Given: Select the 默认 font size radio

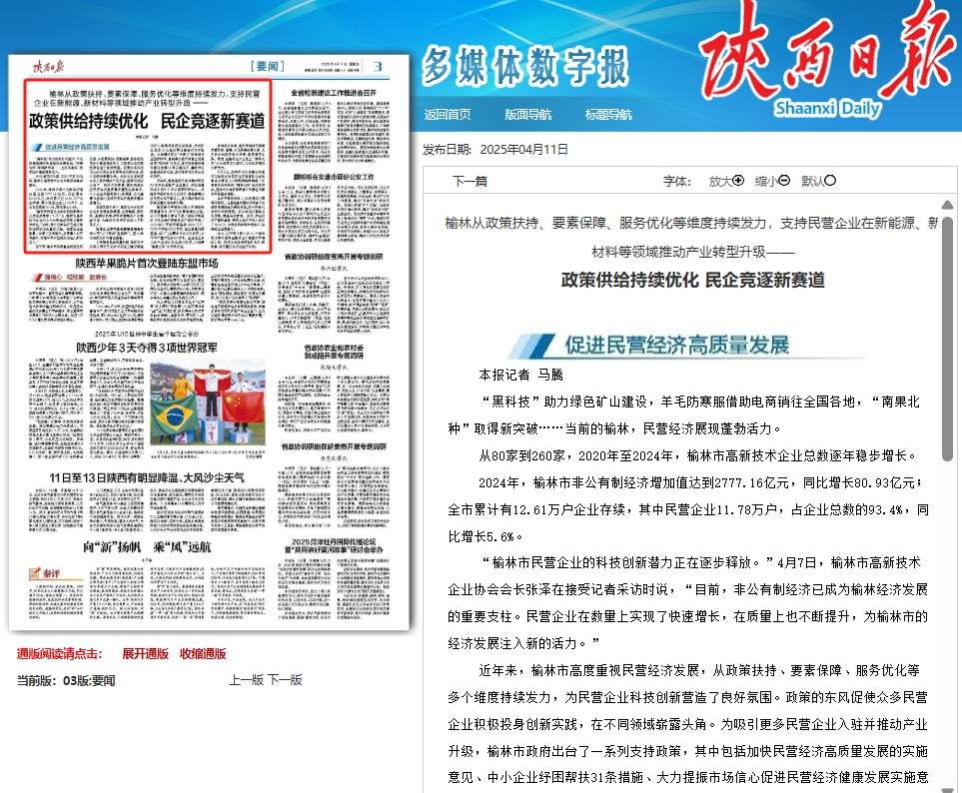Looking at the screenshot, I should point(830,181).
